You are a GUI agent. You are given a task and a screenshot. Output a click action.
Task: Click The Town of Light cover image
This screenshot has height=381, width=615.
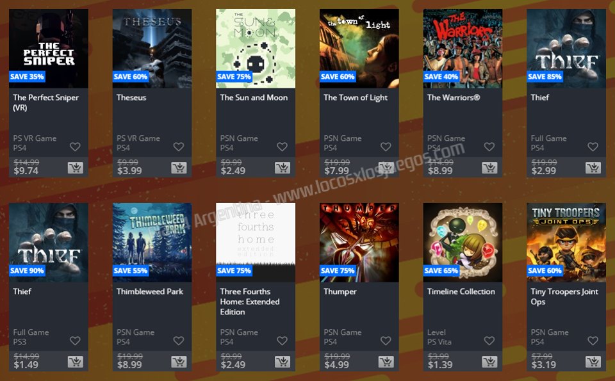tap(359, 49)
